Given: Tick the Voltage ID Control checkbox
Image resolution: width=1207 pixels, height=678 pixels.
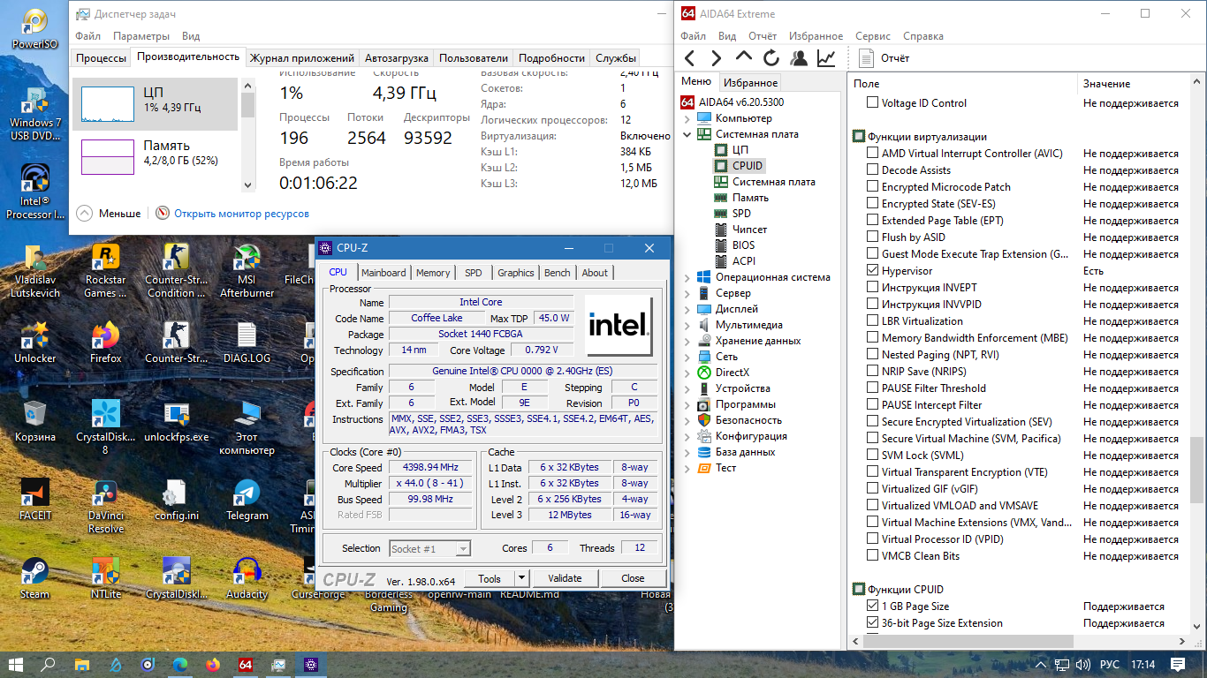Looking at the screenshot, I should coord(873,102).
